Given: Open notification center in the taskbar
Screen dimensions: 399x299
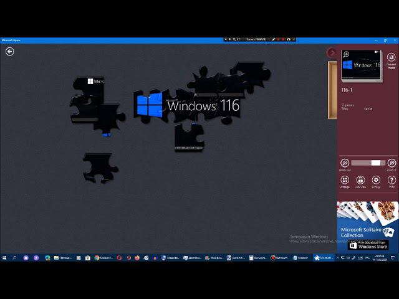Looking at the screenshot, I should [x=393, y=258].
